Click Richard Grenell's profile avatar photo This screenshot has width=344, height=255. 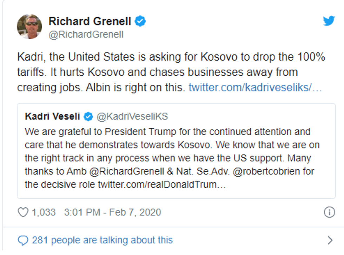(x=29, y=27)
